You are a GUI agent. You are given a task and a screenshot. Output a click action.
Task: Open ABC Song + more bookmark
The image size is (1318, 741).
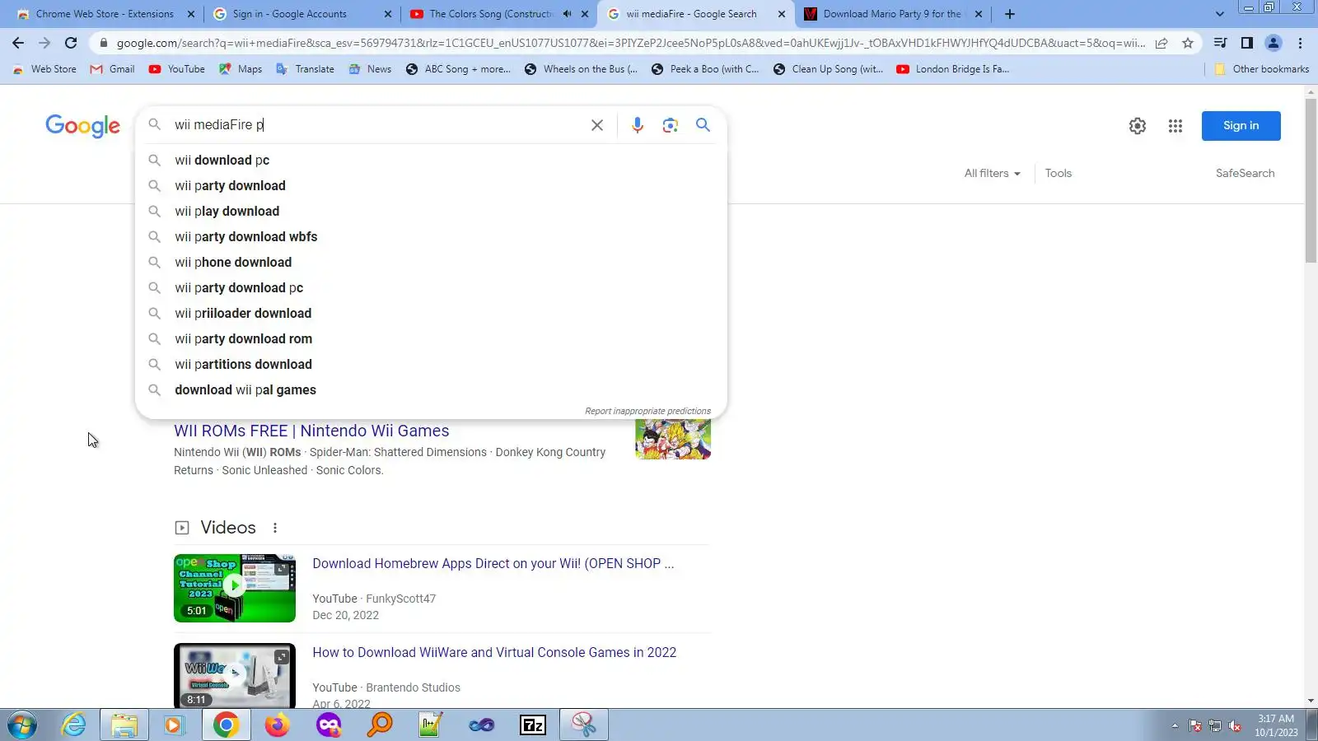(x=458, y=69)
